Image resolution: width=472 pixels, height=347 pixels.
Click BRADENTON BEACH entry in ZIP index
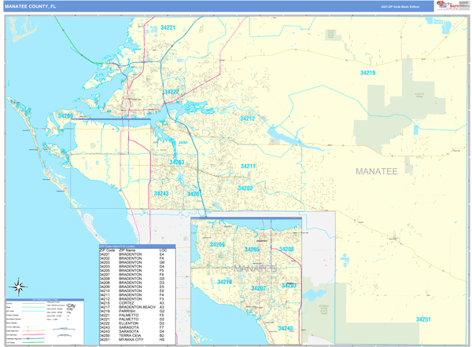pos(132,306)
